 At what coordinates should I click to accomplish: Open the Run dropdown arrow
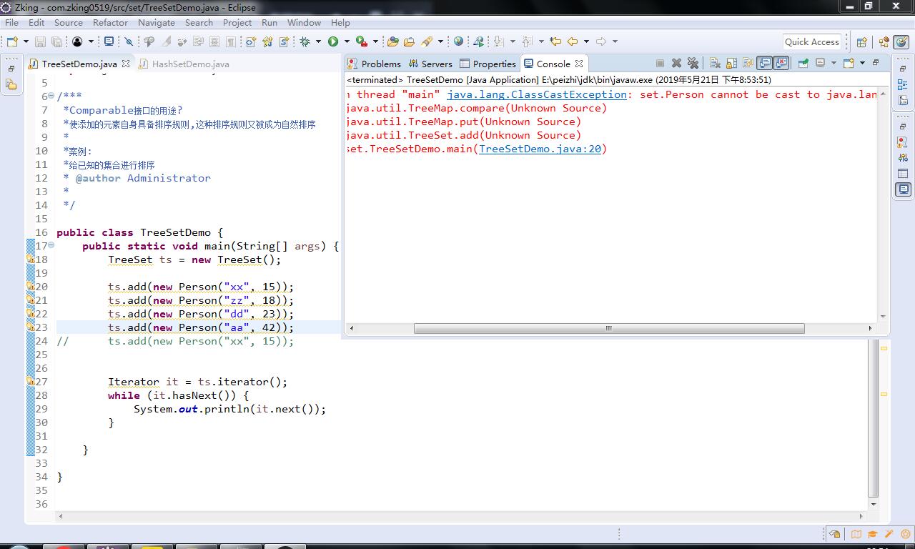347,41
